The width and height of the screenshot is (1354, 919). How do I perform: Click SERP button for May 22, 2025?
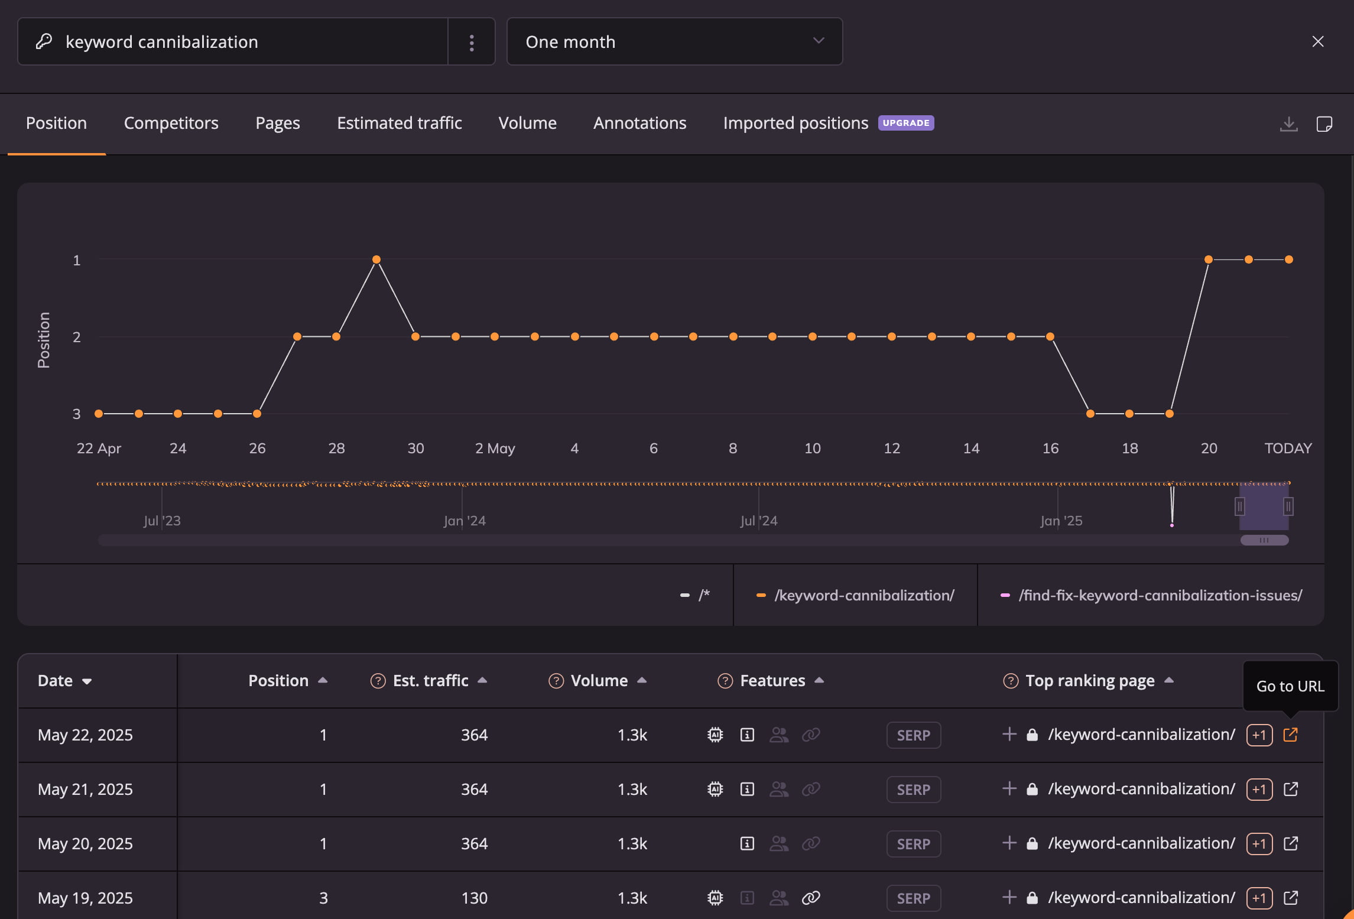pos(913,735)
